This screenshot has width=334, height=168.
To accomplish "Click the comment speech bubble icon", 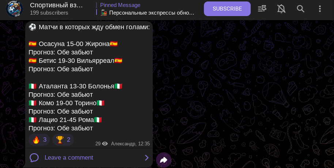I will [34, 158].
